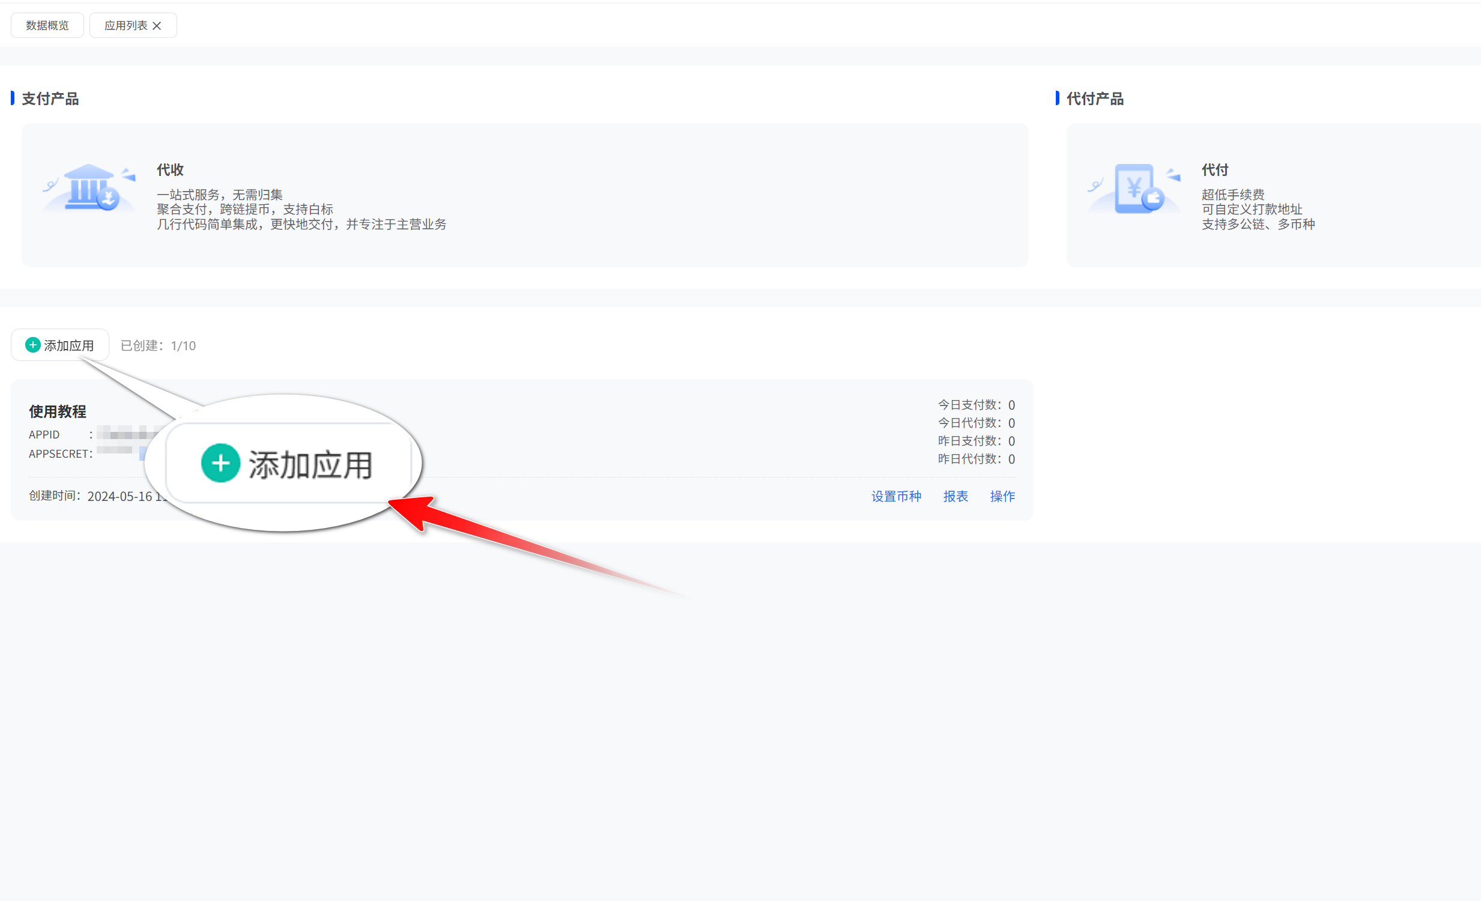Click the 支付产品 section heading
Viewport: 1481px width, 901px height.
(50, 99)
